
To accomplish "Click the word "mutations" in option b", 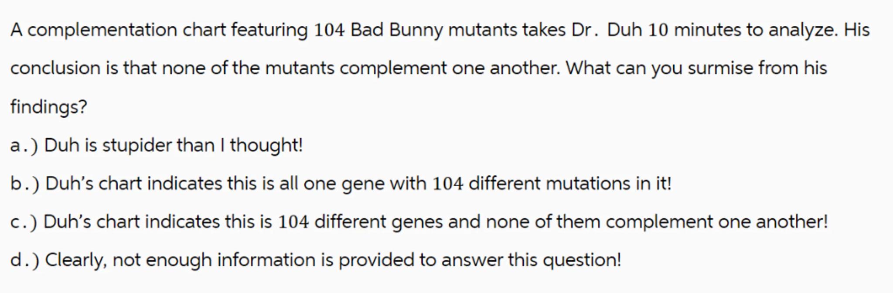I will coord(588,184).
